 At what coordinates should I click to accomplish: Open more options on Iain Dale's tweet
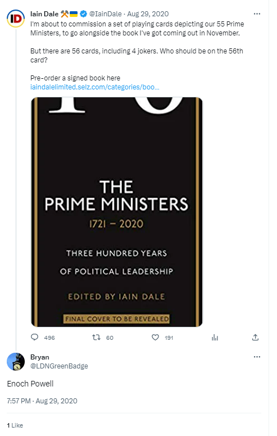coord(257,14)
